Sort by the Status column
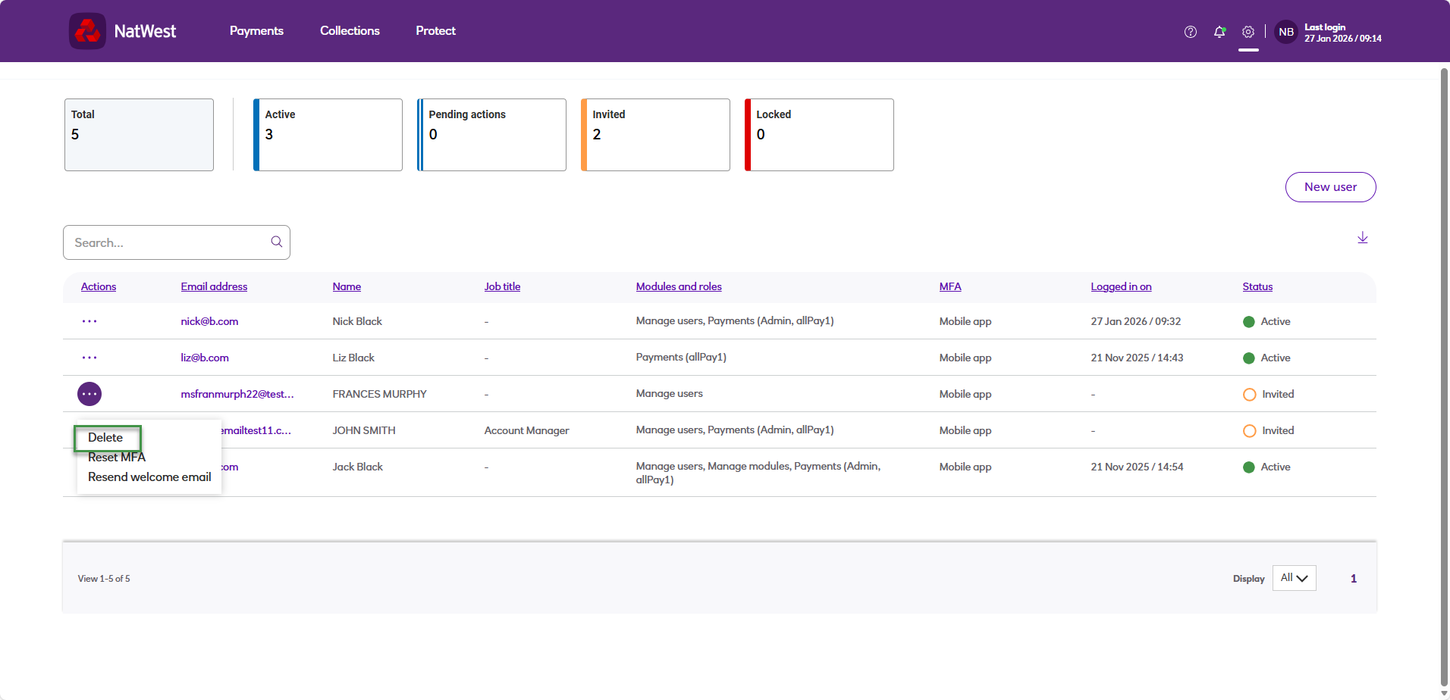Screen dimensions: 1450x700 click(x=1257, y=287)
